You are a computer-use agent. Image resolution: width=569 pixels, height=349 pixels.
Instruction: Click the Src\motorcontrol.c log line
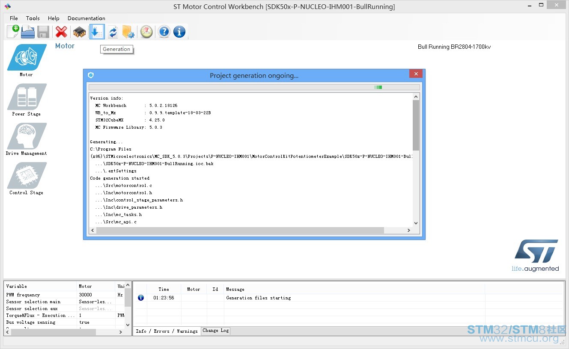click(124, 185)
